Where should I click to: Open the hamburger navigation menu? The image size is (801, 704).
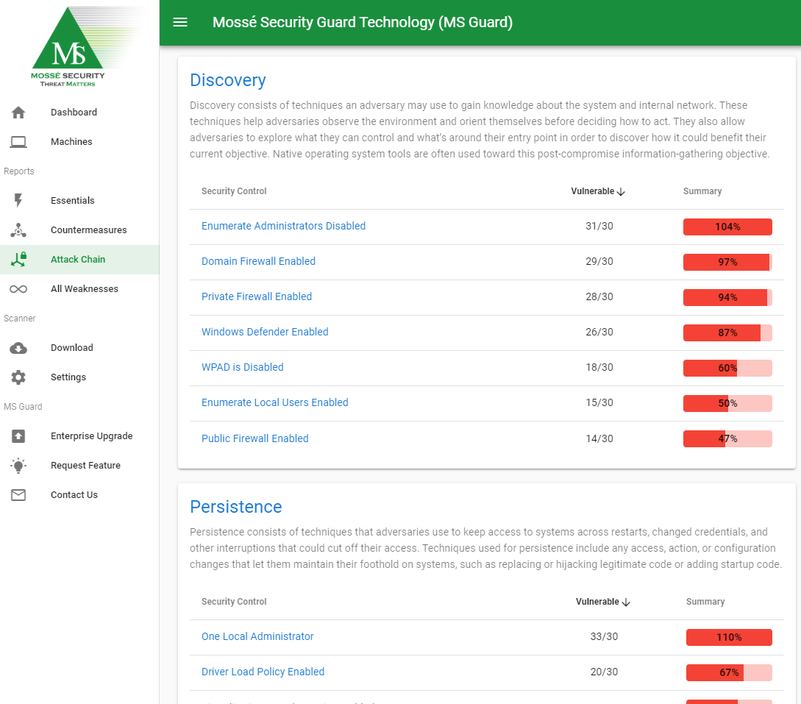[x=180, y=22]
